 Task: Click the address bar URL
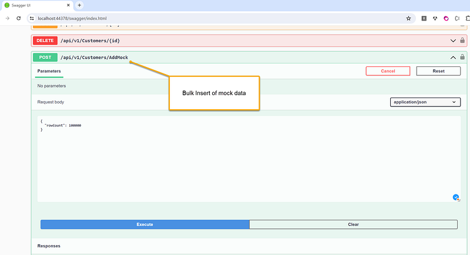[x=72, y=18]
